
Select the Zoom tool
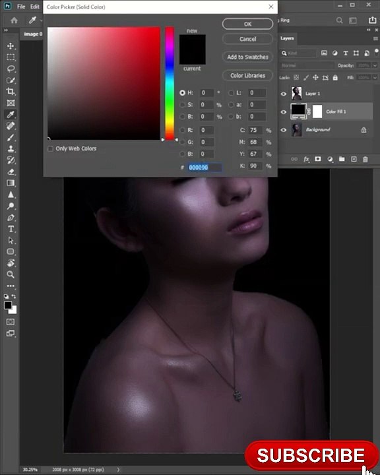11,274
